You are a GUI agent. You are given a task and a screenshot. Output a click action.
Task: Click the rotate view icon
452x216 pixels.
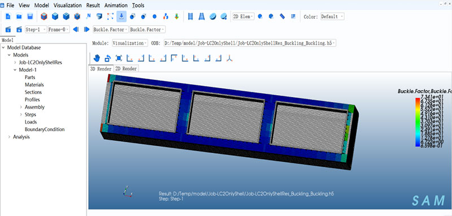tap(107, 58)
